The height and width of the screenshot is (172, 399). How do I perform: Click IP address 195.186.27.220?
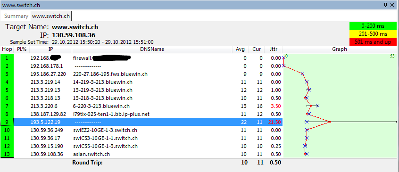(x=48, y=74)
